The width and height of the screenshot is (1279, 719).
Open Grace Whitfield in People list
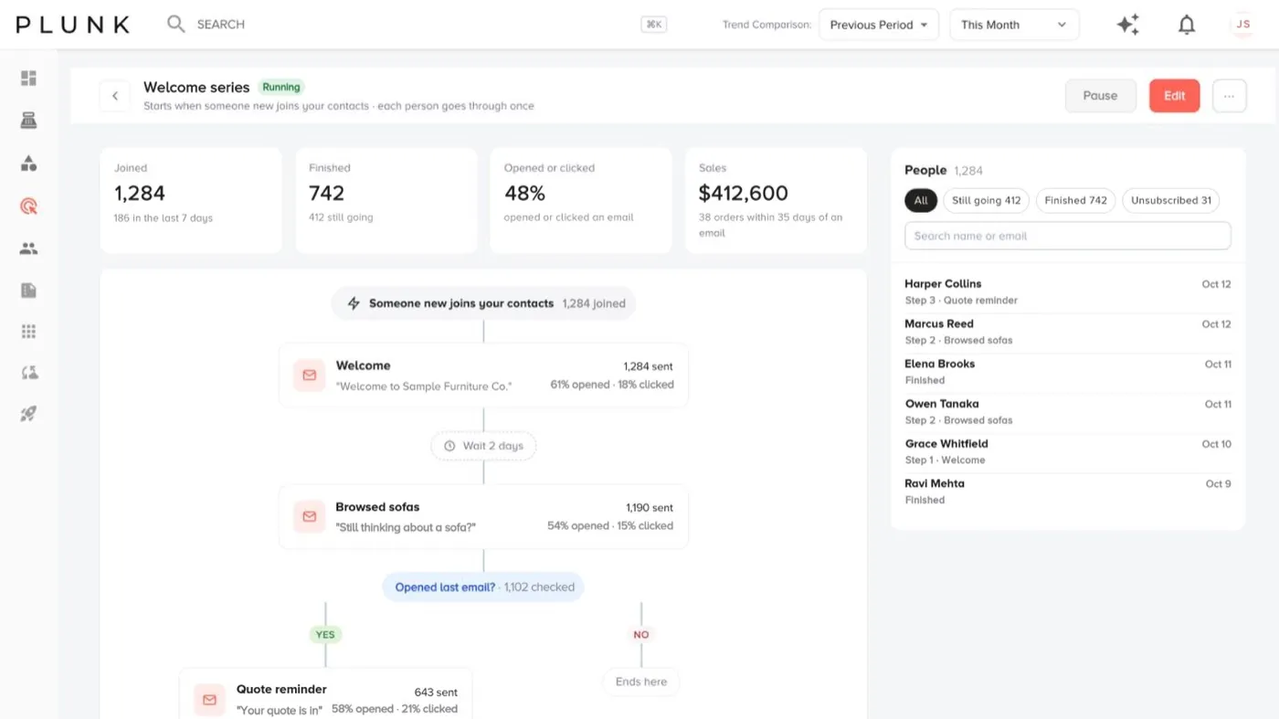coord(1067,452)
